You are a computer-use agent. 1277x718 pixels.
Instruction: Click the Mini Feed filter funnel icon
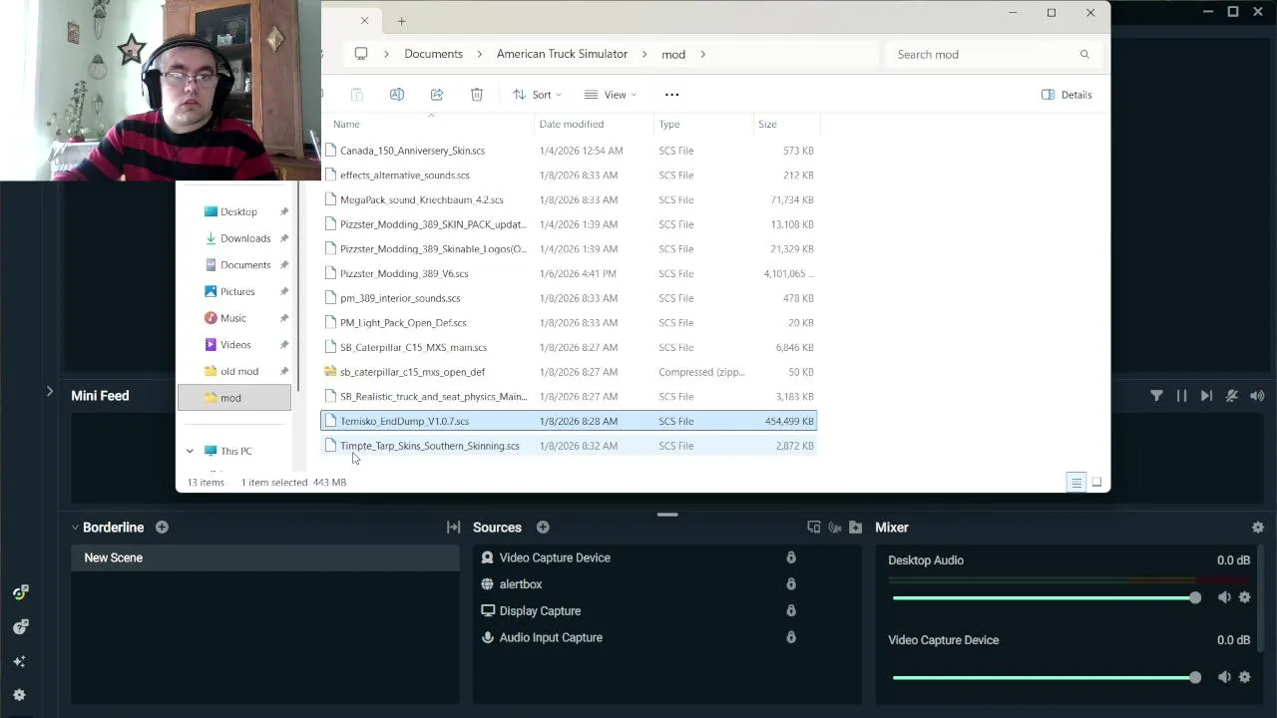pos(1156,396)
